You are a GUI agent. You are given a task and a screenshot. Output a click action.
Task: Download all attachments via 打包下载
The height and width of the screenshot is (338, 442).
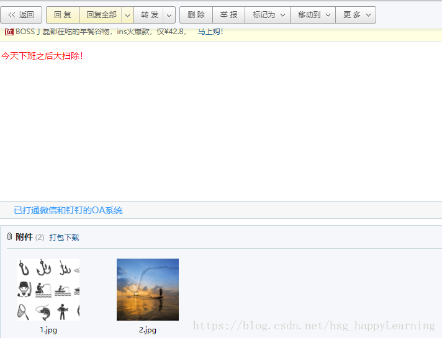point(65,238)
